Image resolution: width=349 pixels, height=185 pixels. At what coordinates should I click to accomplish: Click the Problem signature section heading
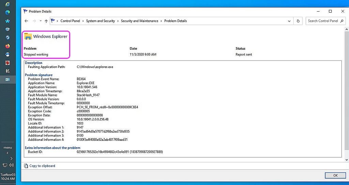pyautogui.click(x=39, y=75)
